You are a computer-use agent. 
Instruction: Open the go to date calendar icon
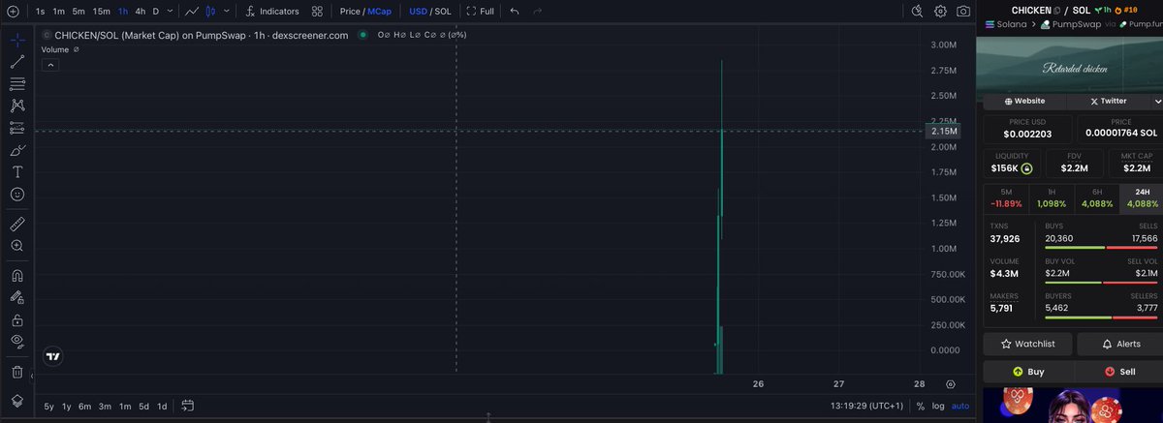click(188, 406)
